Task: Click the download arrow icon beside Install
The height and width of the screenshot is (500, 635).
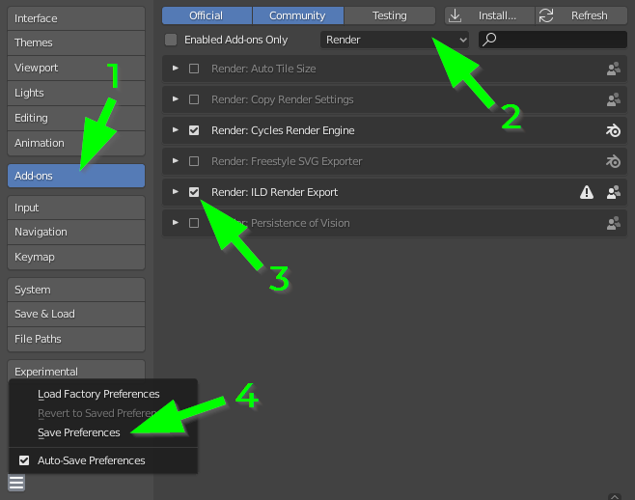Action: tap(456, 15)
